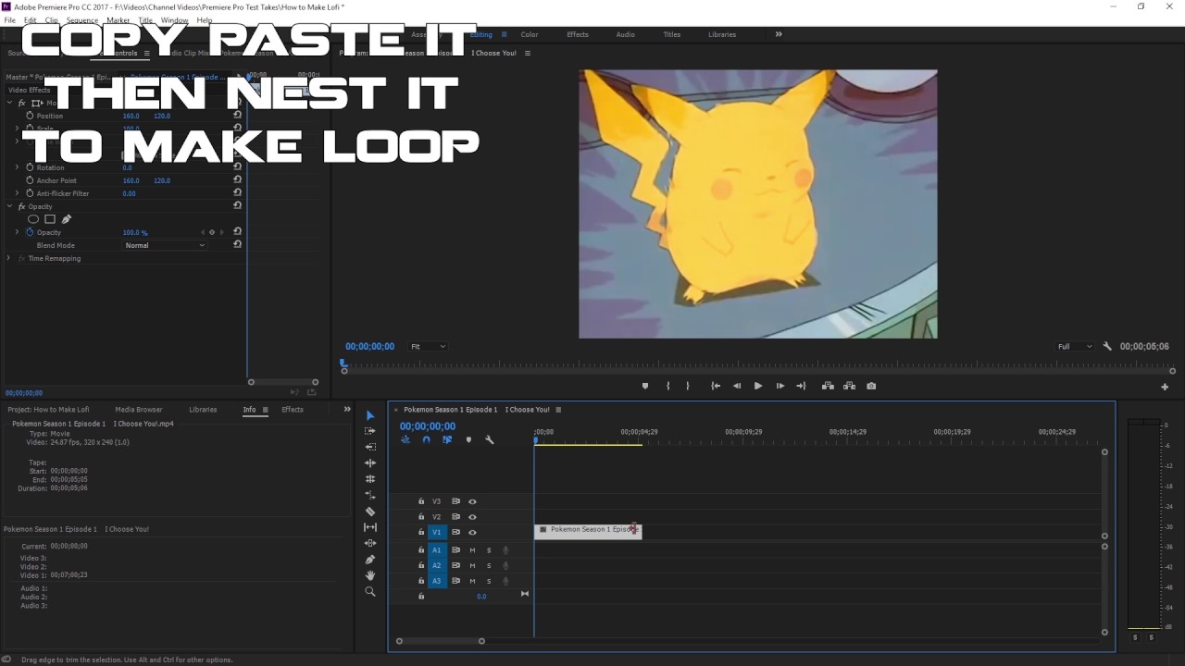Expand Anti-flicker Filter property

17,193
